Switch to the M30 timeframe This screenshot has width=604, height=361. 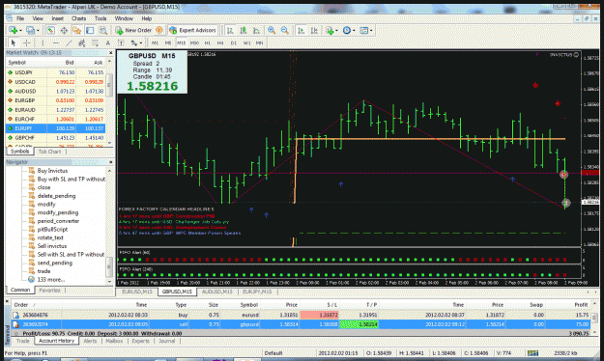tap(194, 42)
